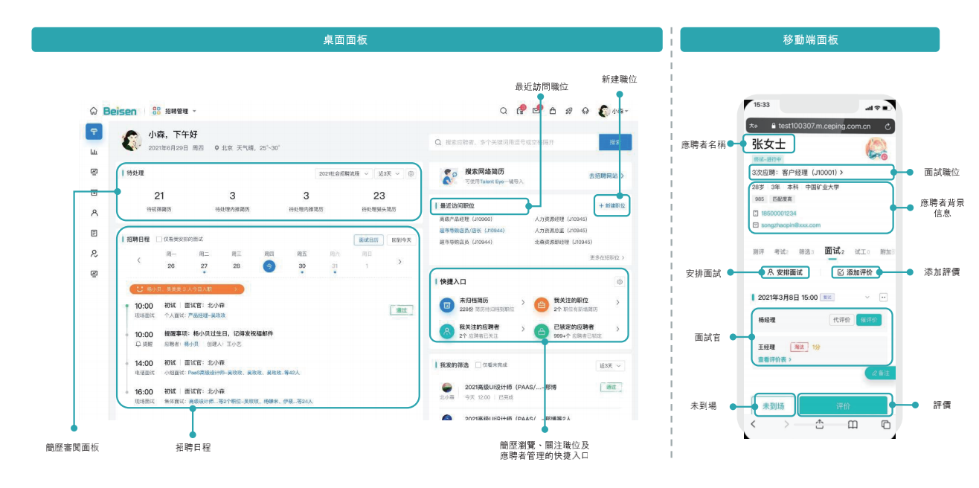Expand the 我关注的职位 shortcut arrow
979x488 pixels.
[x=617, y=303]
